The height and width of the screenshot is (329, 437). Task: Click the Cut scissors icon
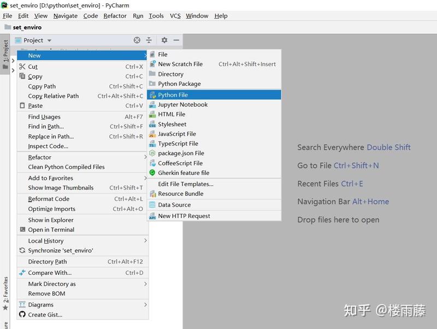coord(22,66)
